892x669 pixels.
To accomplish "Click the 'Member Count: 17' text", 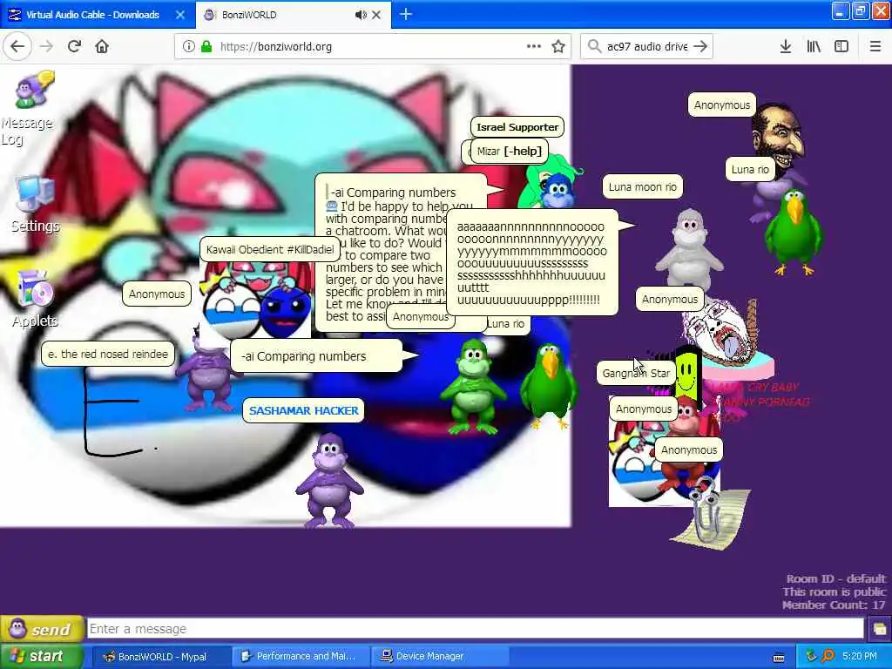I will (x=834, y=605).
